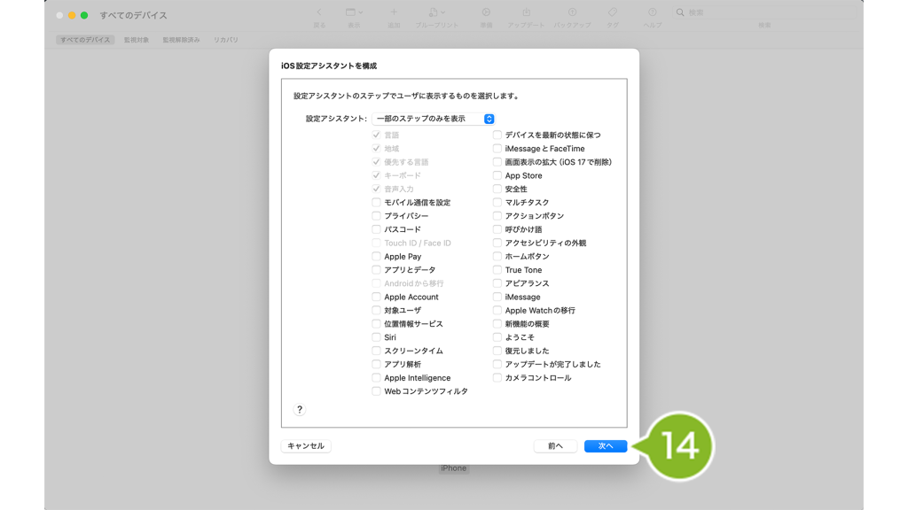Enable the スクリーンタイム checkbox
The height and width of the screenshot is (510, 908).
point(376,351)
